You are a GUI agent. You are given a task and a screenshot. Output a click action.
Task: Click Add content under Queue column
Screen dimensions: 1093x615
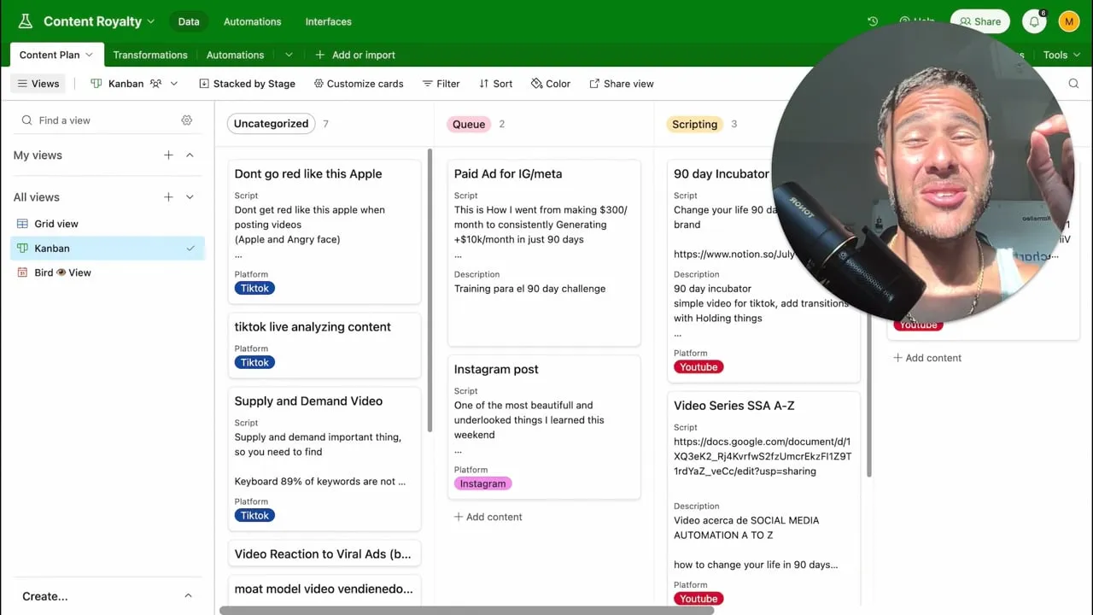click(488, 517)
